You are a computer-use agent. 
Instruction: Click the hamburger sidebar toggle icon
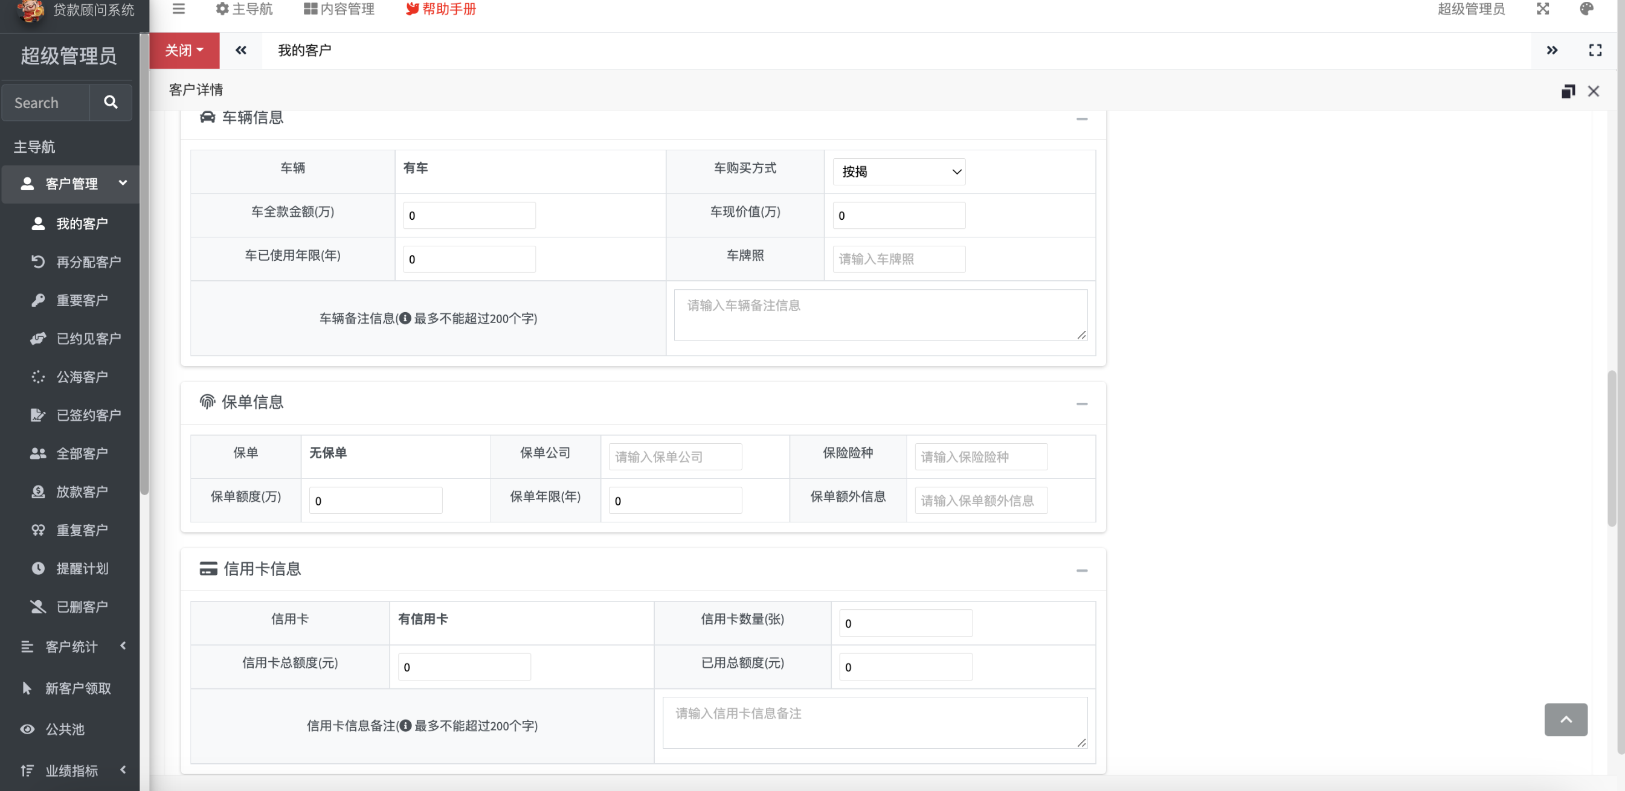coord(179,9)
